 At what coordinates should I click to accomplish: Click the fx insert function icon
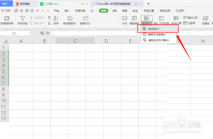48,33
